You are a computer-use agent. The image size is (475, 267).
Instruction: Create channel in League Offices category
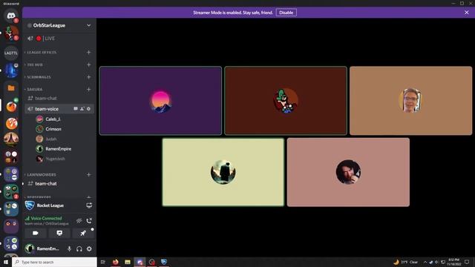[88, 53]
